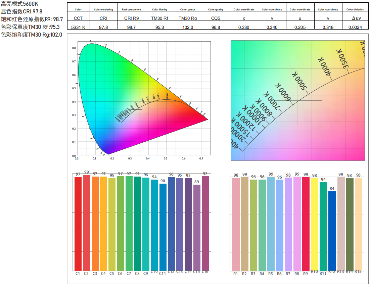
Task: Click the red C1 bar
Action: pyautogui.click(x=78, y=224)
